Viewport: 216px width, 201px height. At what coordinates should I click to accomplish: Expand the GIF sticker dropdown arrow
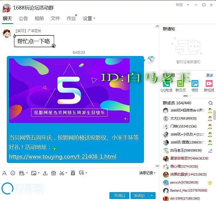click(27, 173)
